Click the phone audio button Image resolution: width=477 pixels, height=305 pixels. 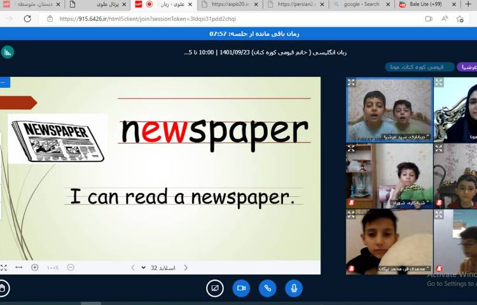click(267, 288)
